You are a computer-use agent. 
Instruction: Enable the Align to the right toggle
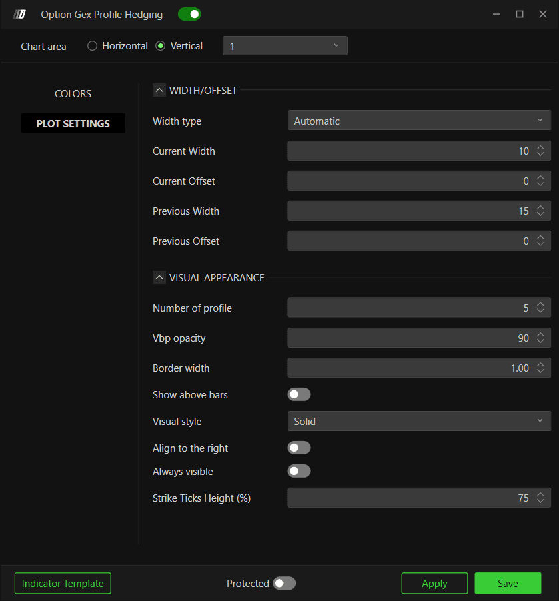tap(299, 448)
